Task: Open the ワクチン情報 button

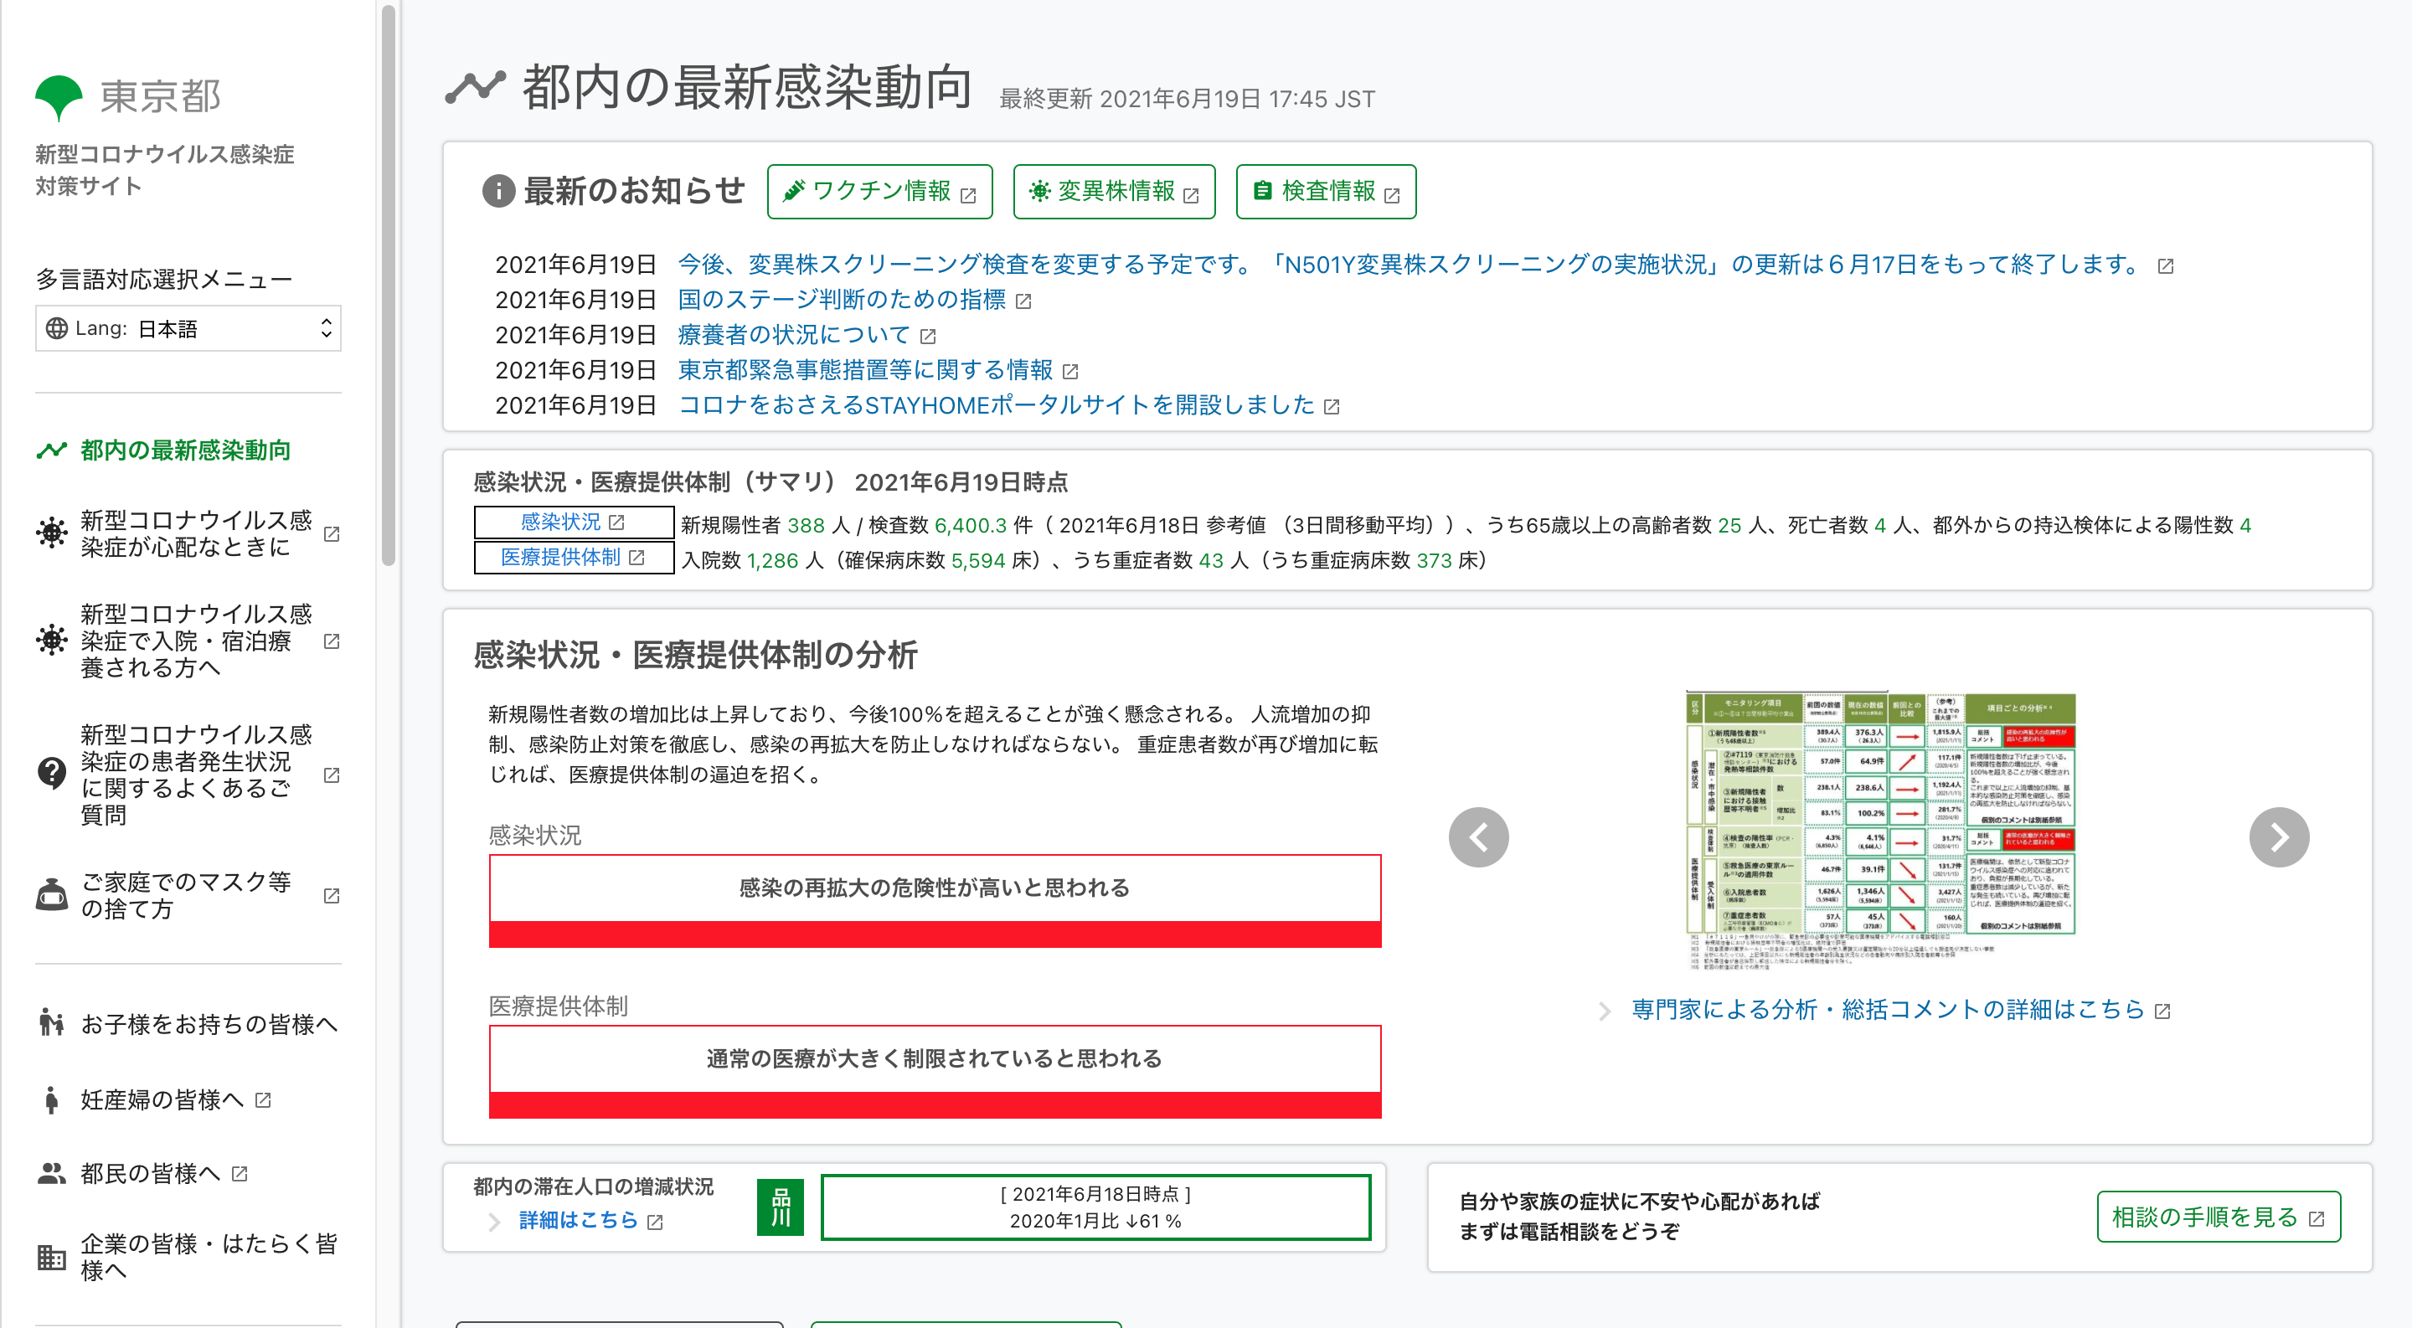Action: (x=879, y=192)
